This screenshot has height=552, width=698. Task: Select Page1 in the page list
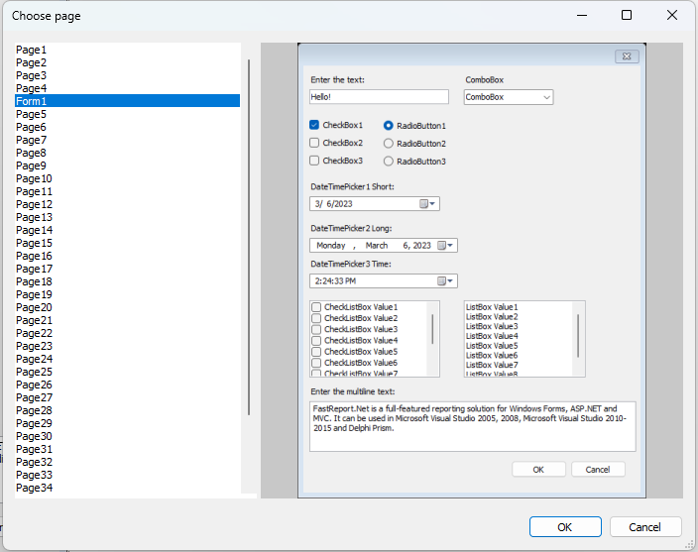[31, 50]
